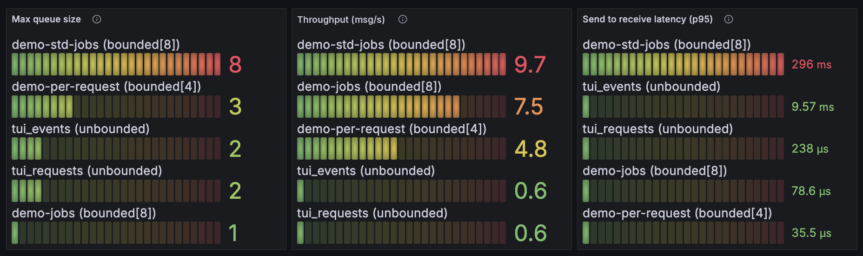Image resolution: width=863 pixels, height=256 pixels.
Task: Select the 9.57 ms latency value
Action: [x=813, y=107]
